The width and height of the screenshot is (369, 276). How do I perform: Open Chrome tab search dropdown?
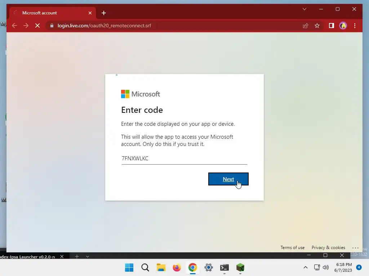point(304,9)
